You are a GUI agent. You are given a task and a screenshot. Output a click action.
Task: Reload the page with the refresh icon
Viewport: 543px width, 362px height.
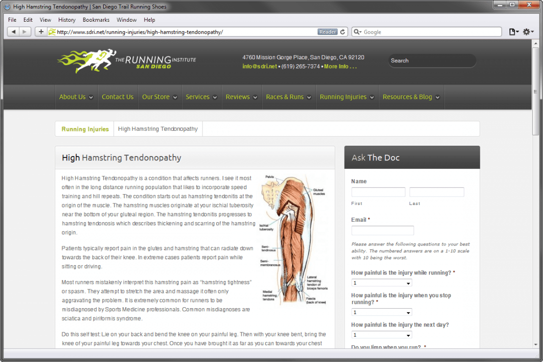pos(343,32)
